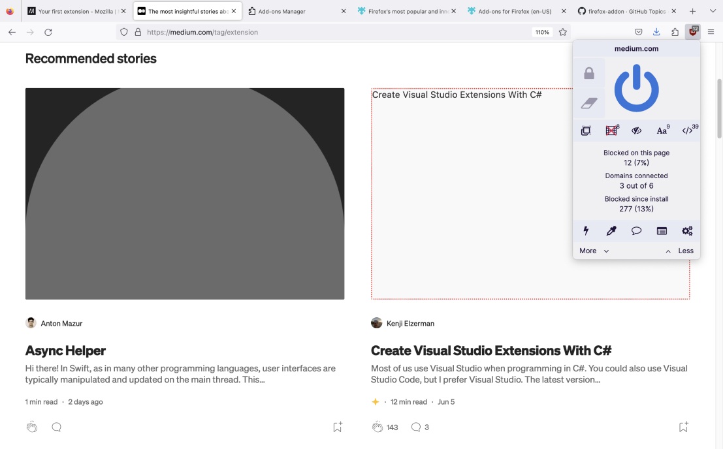
Task: Report an issue speech bubble icon
Action: [x=636, y=231]
